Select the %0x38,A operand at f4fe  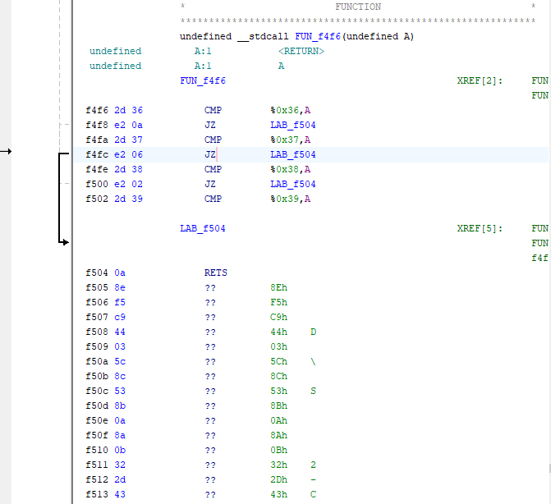[x=290, y=169]
